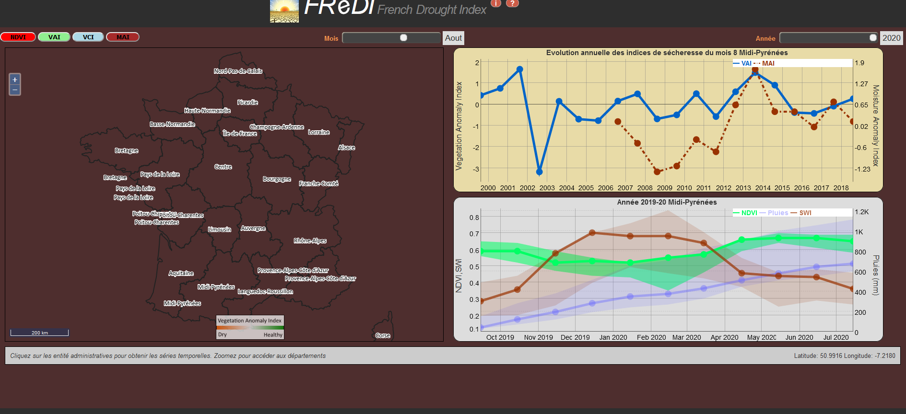Click the Aout month value box
906x414 pixels.
tap(453, 38)
